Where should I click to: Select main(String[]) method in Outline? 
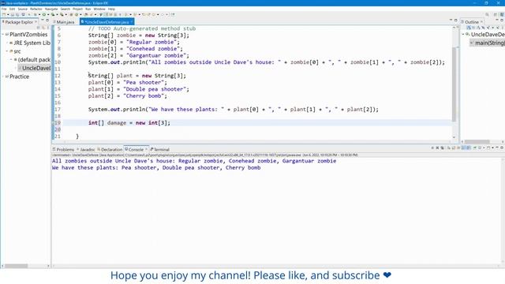488,43
